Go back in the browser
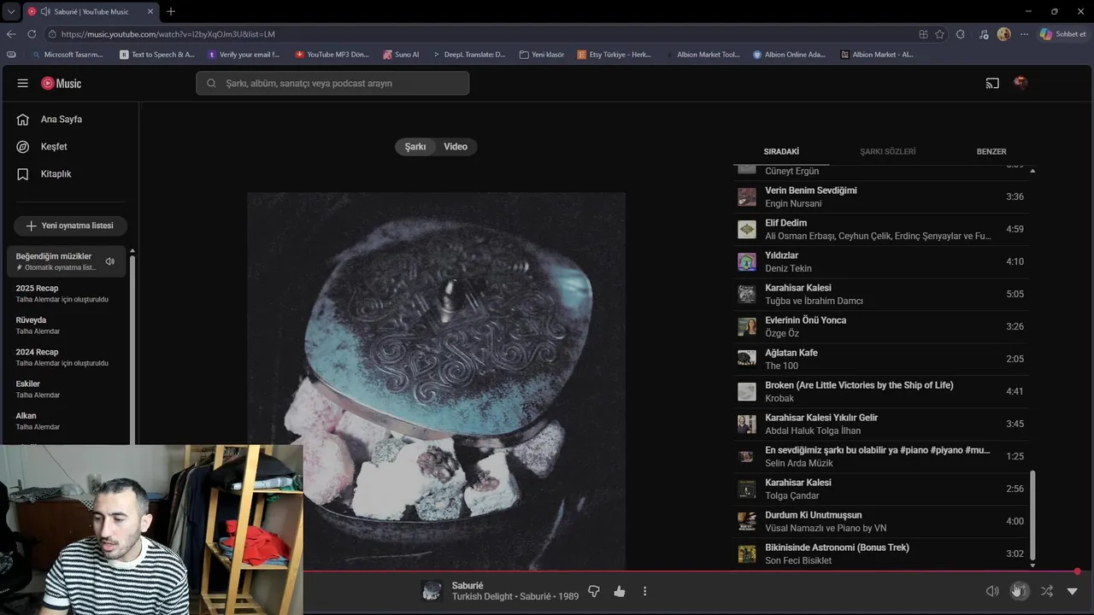This screenshot has width=1094, height=615. tap(11, 34)
